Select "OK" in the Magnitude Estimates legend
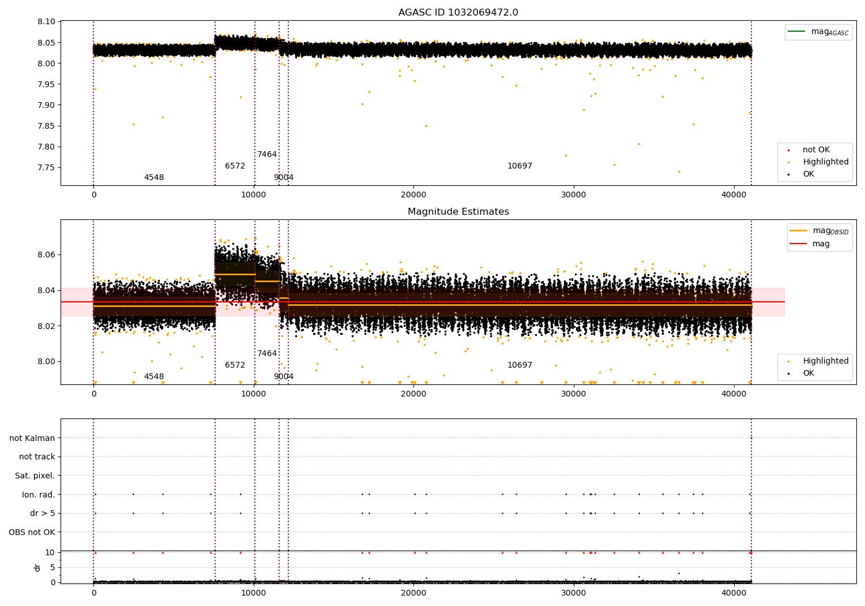 click(x=808, y=373)
